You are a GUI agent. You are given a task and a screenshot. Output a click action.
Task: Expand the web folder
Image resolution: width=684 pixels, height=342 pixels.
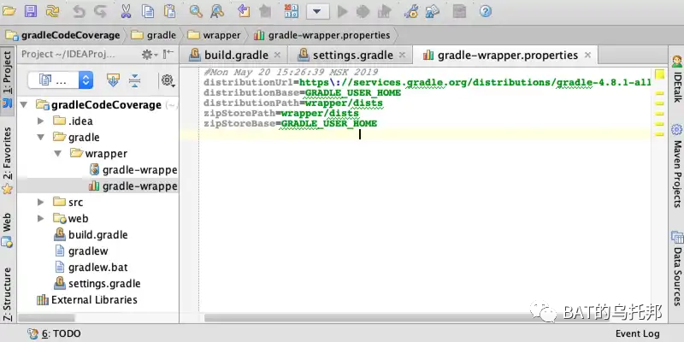pos(40,218)
